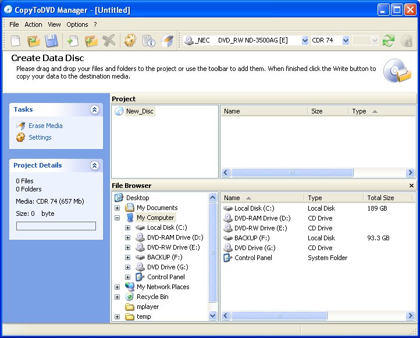420x338 pixels.
Task: Add folder with the folder-plus toolbar icon
Action: click(x=91, y=41)
